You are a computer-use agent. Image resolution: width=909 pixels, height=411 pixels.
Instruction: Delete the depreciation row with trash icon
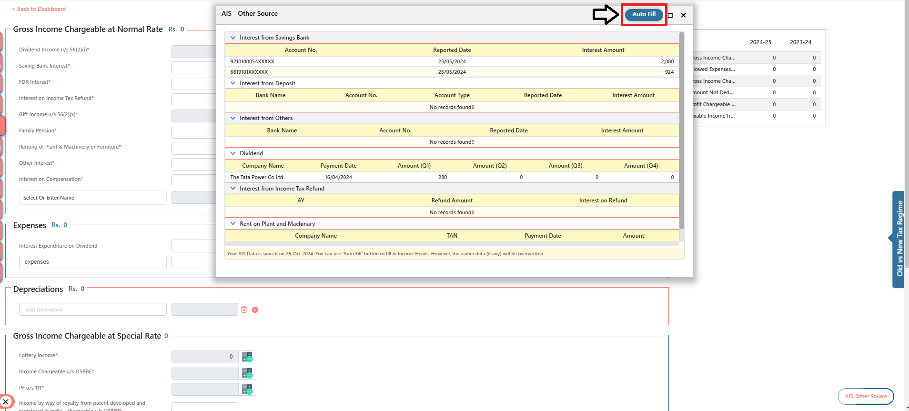tap(244, 310)
